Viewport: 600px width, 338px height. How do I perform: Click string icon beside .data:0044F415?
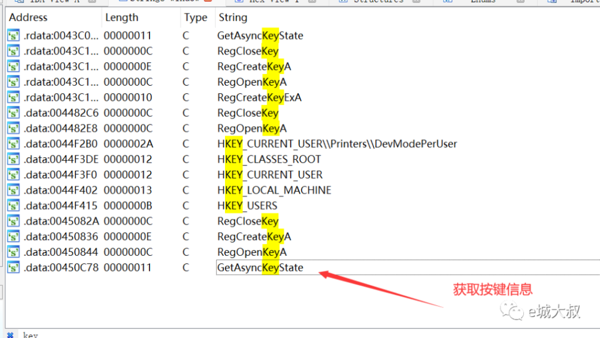13,206
